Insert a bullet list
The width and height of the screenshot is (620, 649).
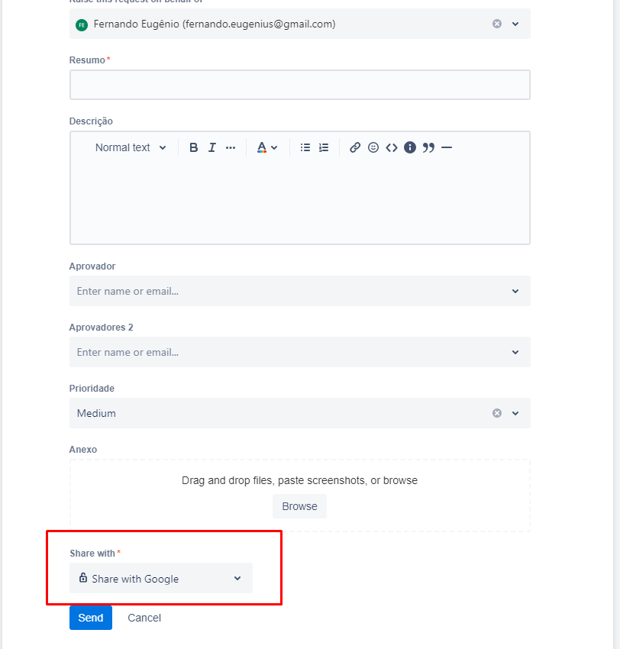tap(305, 147)
